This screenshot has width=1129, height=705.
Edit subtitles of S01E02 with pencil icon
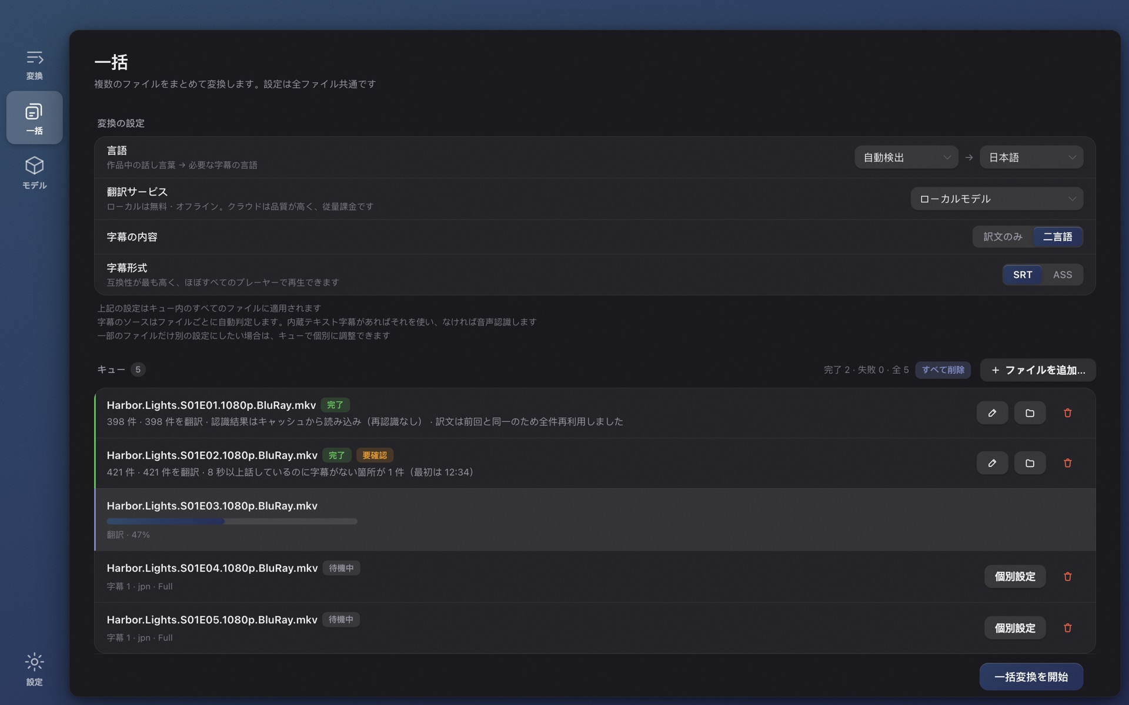click(992, 463)
